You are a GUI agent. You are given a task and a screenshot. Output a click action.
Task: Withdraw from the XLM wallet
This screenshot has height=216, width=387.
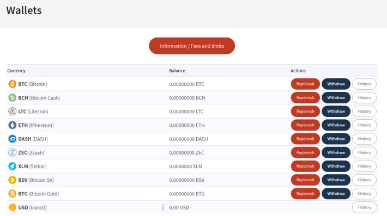pyautogui.click(x=336, y=166)
